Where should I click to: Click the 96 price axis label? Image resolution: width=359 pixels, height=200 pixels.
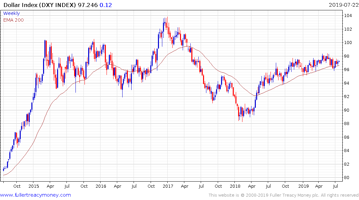point(347,69)
